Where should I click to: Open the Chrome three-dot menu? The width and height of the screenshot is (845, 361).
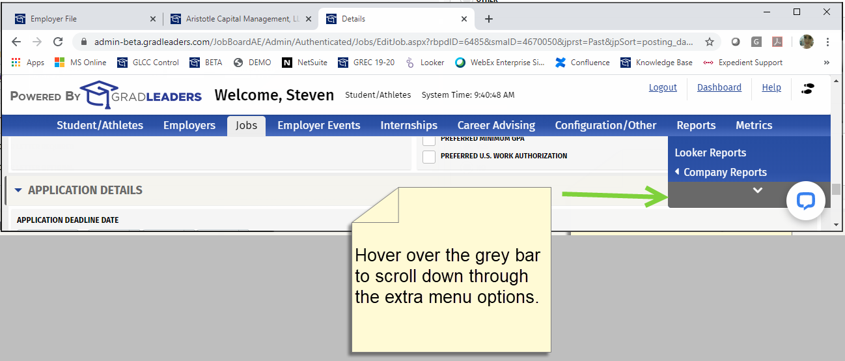[x=827, y=42]
